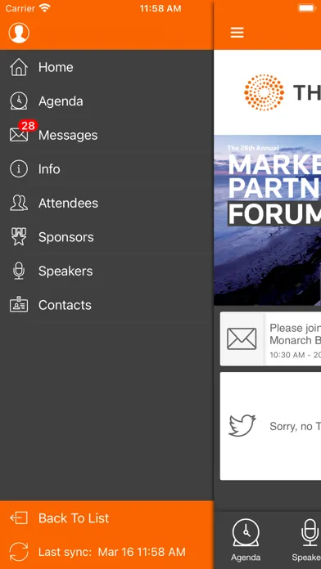Click the Info circle icon
This screenshot has width=321, height=569.
pos(19,169)
